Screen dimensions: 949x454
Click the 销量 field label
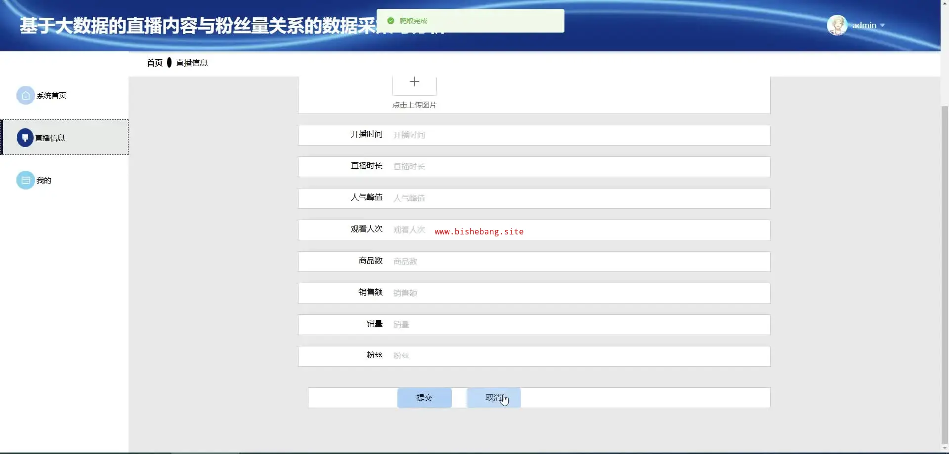[375, 324]
